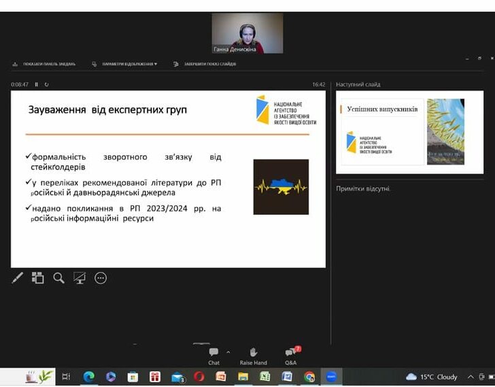
Task: Show hidden system tray icons
Action: point(471,377)
